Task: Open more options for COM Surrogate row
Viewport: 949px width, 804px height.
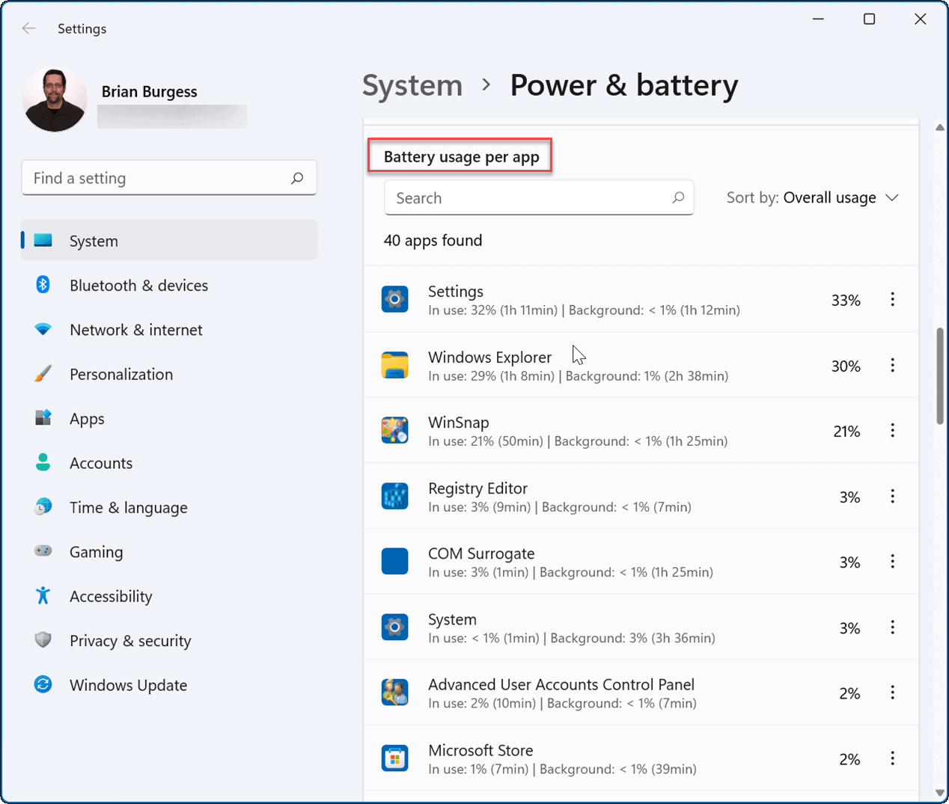Action: coord(892,561)
